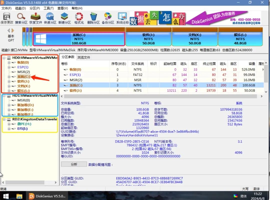
Task: Select the 软件(J:) row in partition table
Action: [x=161, y=90]
